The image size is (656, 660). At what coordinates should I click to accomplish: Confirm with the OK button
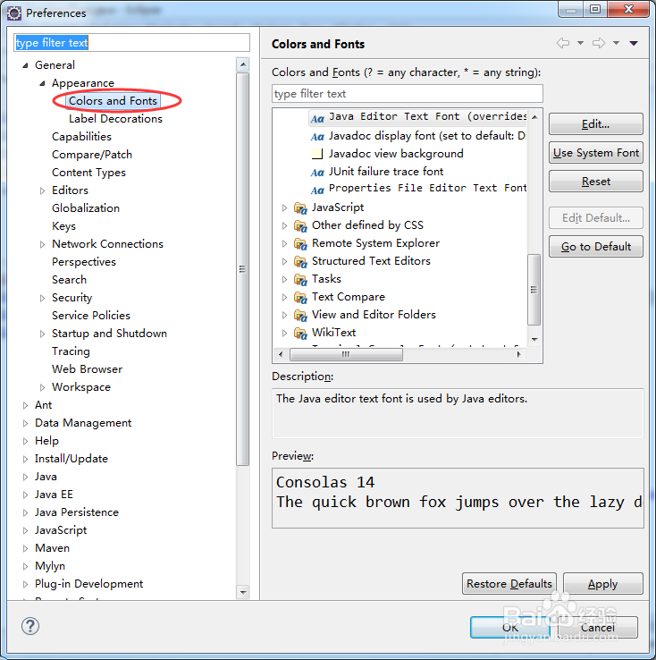tap(510, 628)
